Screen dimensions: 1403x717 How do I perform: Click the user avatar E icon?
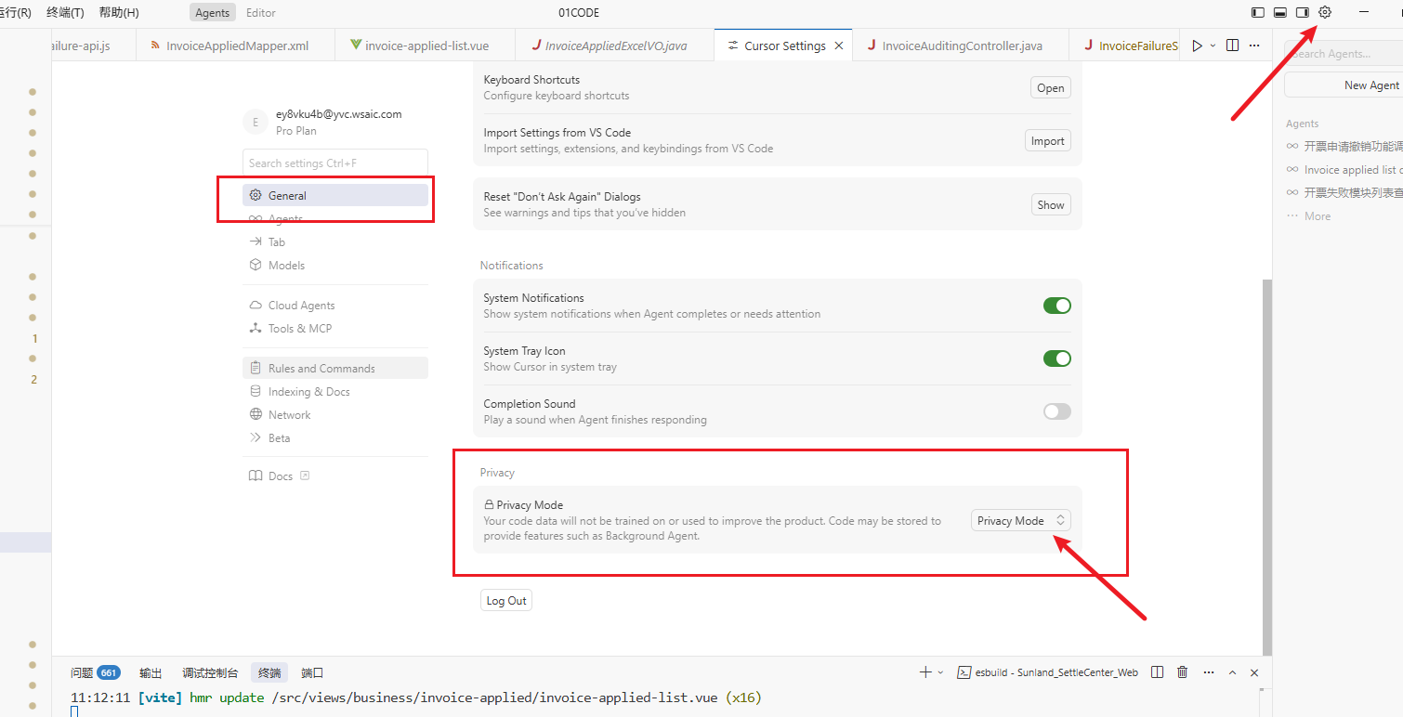click(256, 123)
